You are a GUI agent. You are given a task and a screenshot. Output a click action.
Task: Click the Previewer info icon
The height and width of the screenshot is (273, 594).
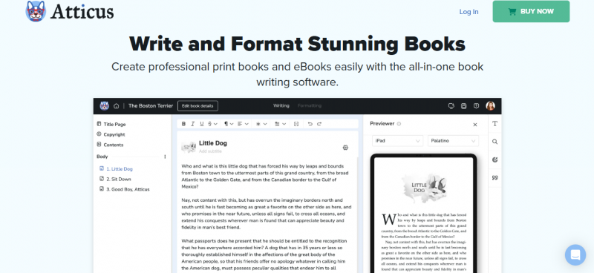[x=399, y=124]
